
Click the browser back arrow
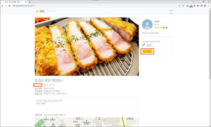3,6
